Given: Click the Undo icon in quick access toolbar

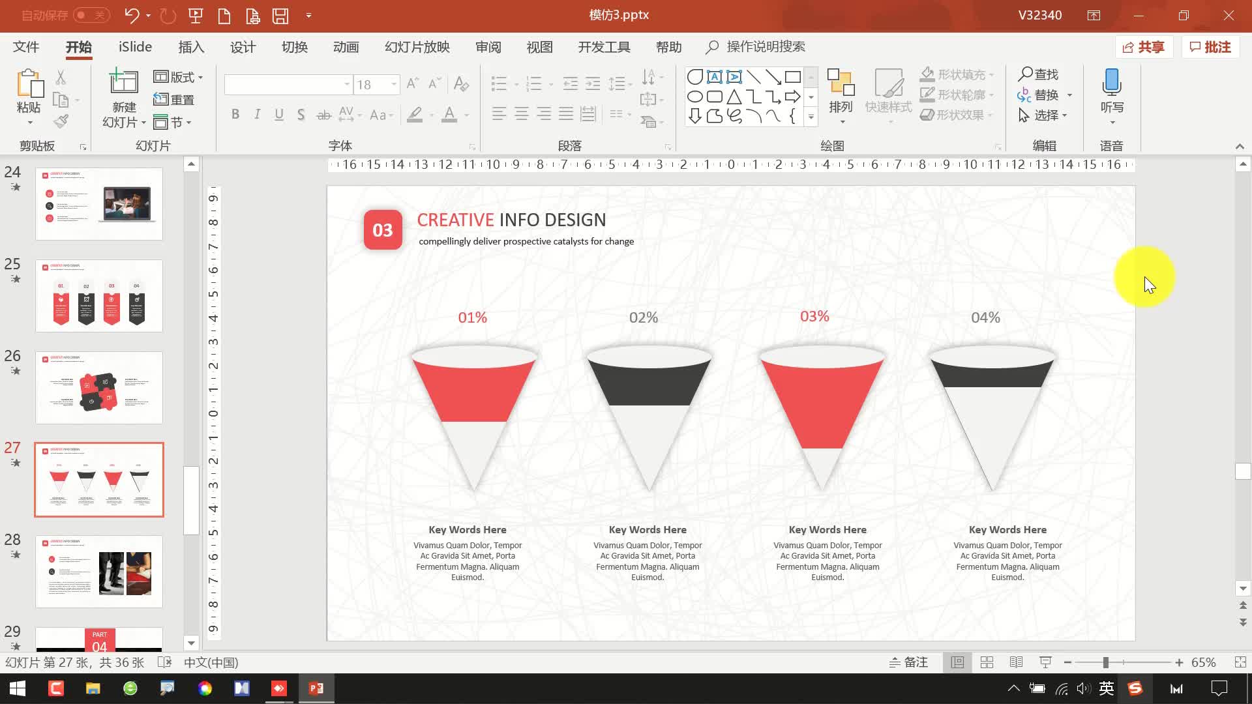Looking at the screenshot, I should 132,15.
